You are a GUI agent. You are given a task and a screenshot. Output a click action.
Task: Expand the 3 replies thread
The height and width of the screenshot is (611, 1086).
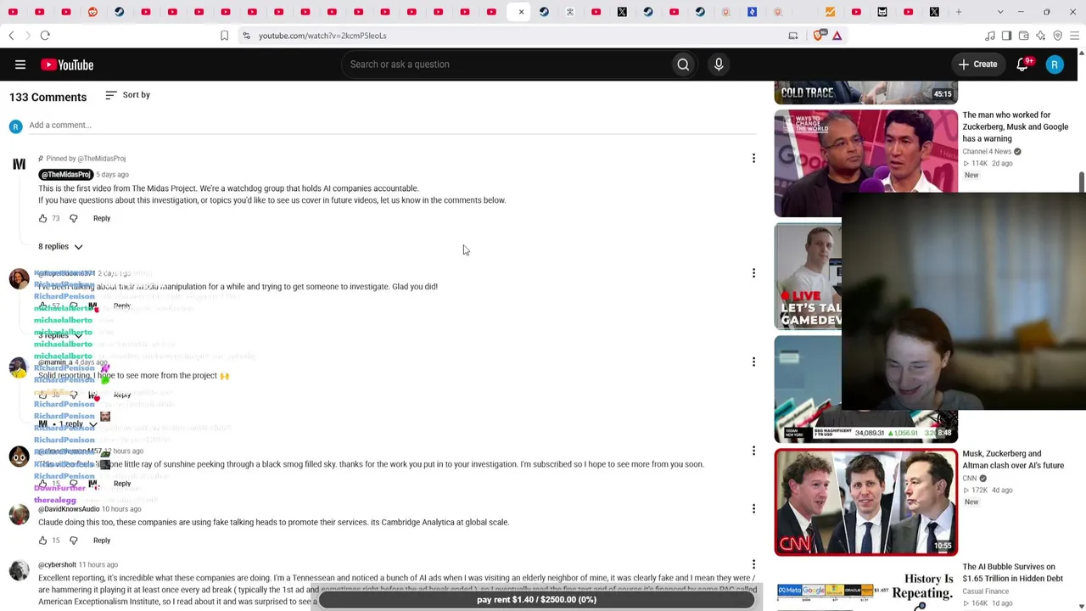tap(60, 335)
